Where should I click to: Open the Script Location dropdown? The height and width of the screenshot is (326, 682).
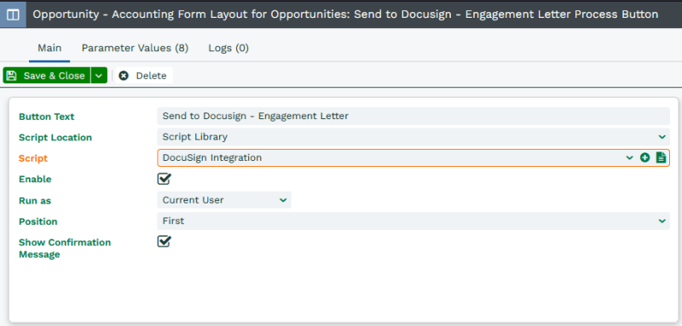coord(413,137)
